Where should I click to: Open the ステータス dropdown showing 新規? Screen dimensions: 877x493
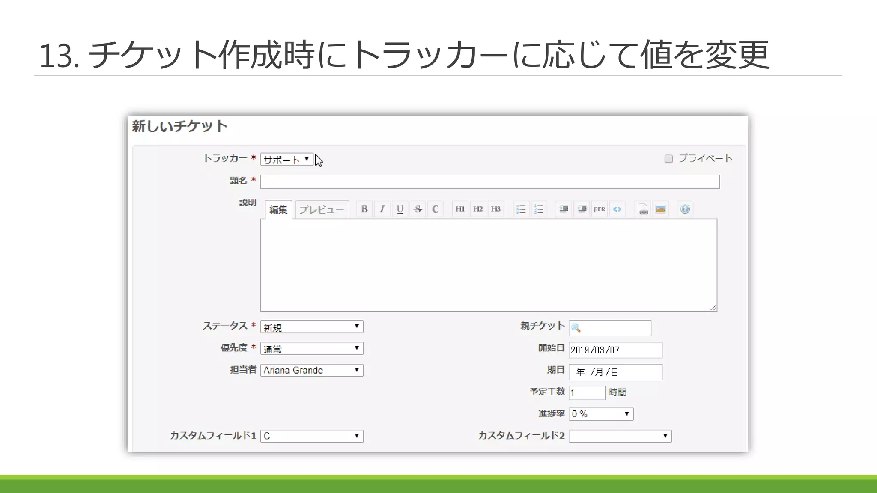click(312, 327)
